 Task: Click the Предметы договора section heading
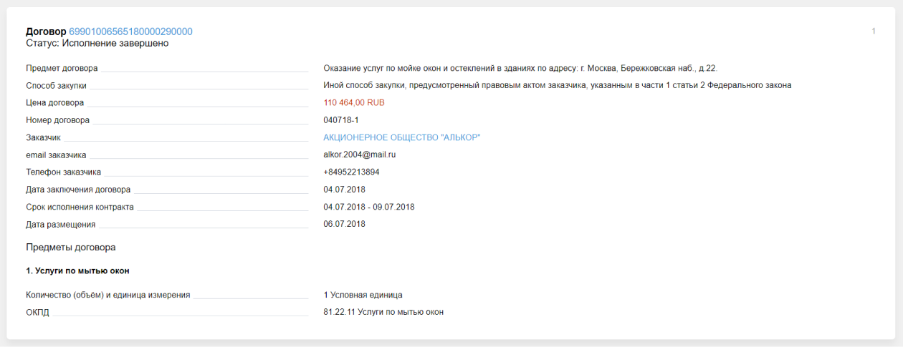71,248
